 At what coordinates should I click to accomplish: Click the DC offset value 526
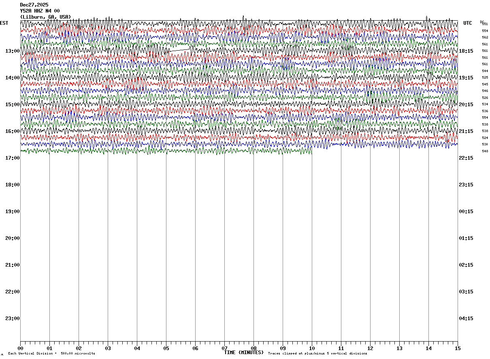pyautogui.click(x=485, y=98)
